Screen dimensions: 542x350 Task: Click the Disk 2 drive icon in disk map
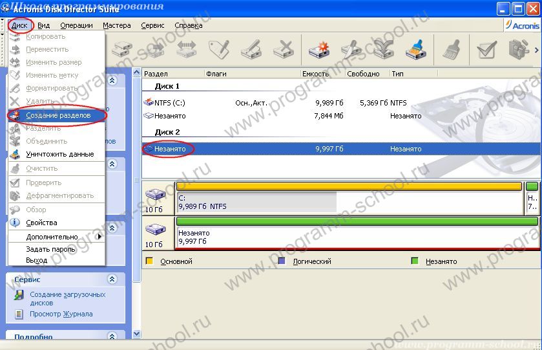pos(156,228)
